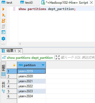Switch to the test tab
This screenshot has width=95, height=103.
point(7,3)
